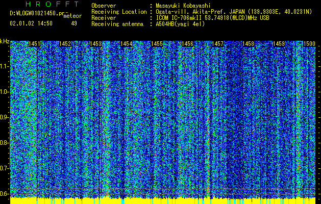Click the Receiving antenna label

(x=117, y=24)
